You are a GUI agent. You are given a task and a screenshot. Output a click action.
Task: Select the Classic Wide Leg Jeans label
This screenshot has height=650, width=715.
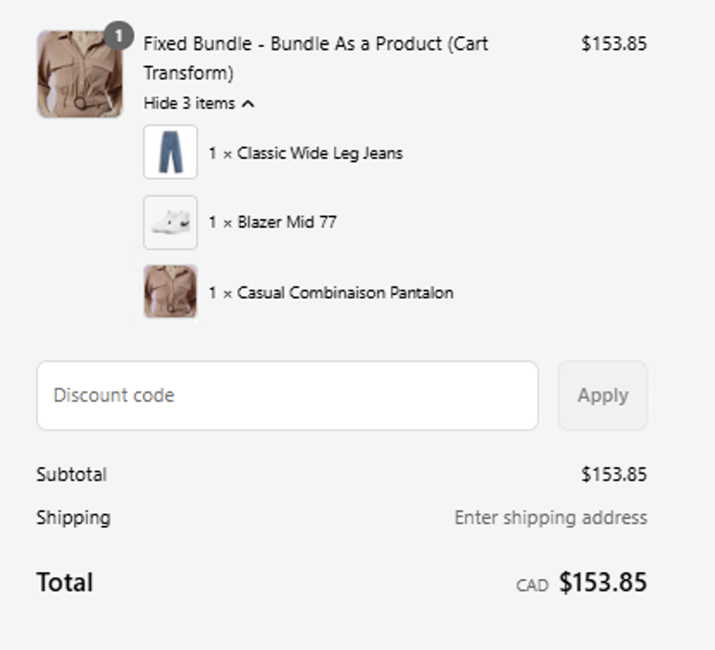(320, 153)
